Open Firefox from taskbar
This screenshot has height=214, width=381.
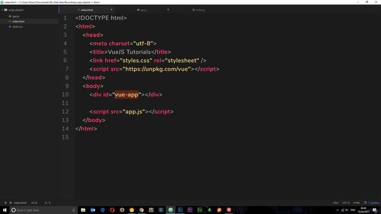[x=122, y=210]
